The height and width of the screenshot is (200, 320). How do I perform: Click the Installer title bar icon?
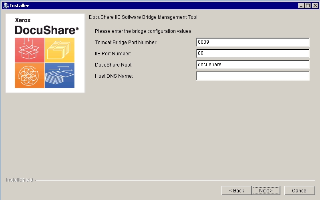[x=6, y=6]
